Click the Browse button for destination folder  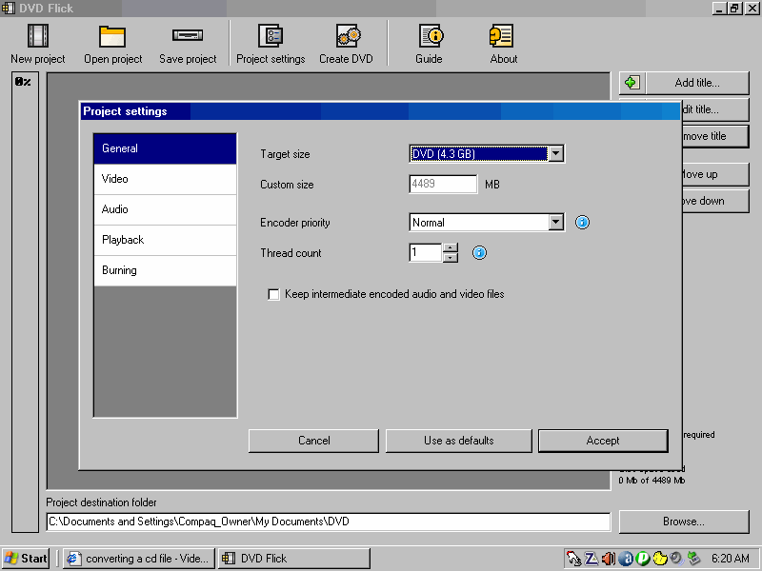click(x=684, y=522)
